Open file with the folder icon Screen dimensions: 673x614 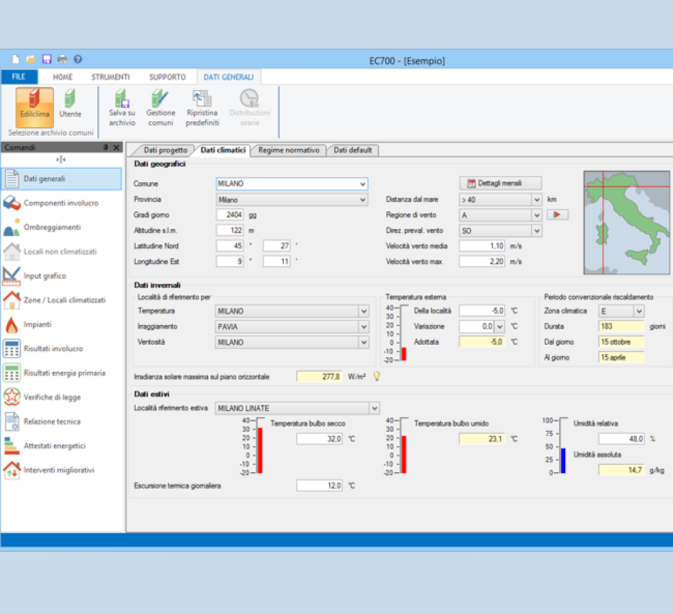click(x=31, y=59)
